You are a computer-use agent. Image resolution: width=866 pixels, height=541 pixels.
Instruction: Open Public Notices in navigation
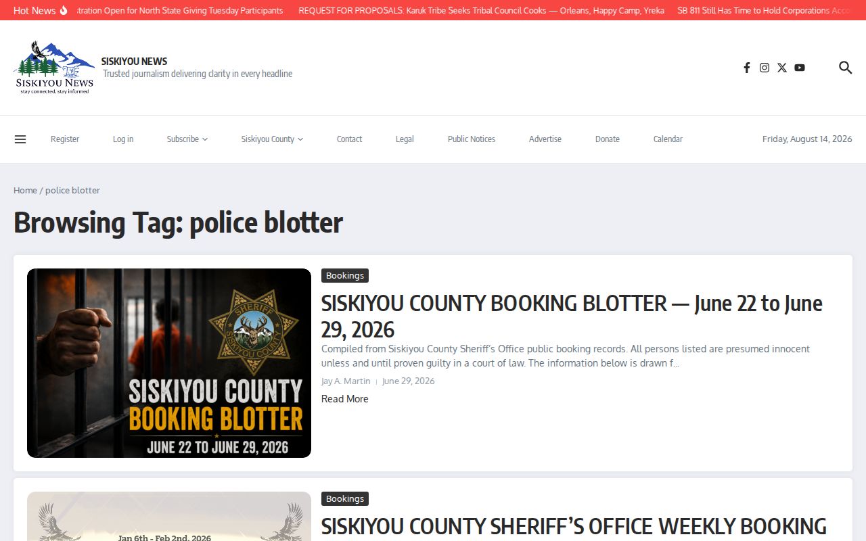pyautogui.click(x=472, y=139)
